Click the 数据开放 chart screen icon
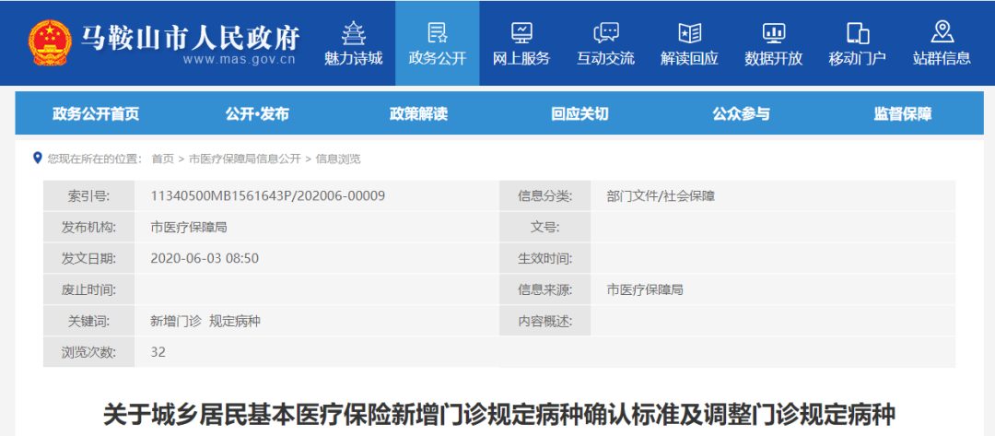 tap(774, 31)
